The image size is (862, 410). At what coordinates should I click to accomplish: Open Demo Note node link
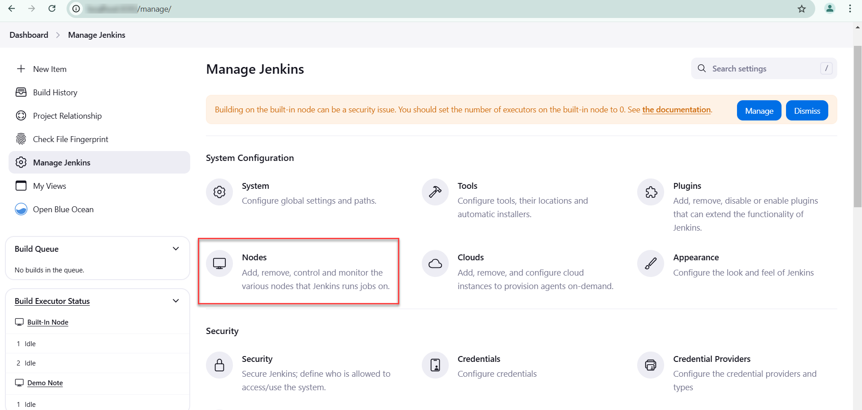pos(45,383)
